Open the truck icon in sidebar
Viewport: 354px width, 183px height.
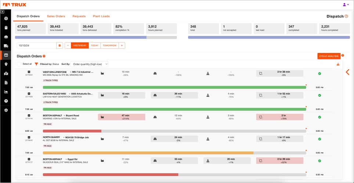click(x=6, y=46)
